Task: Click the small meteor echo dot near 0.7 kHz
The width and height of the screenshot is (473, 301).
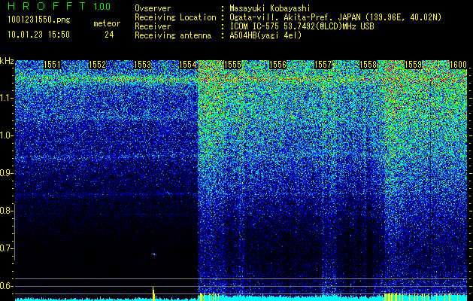Action: click(154, 254)
